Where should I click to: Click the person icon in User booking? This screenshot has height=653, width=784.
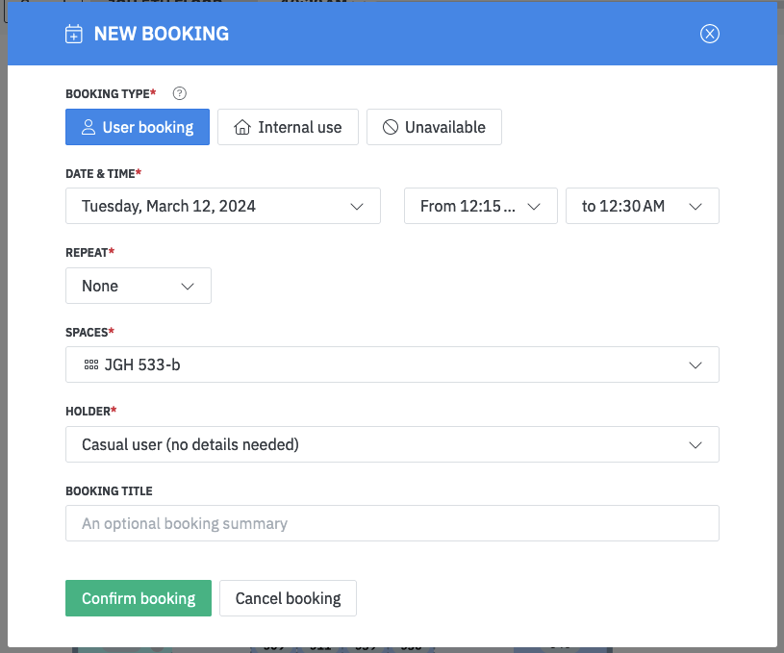[x=89, y=127]
